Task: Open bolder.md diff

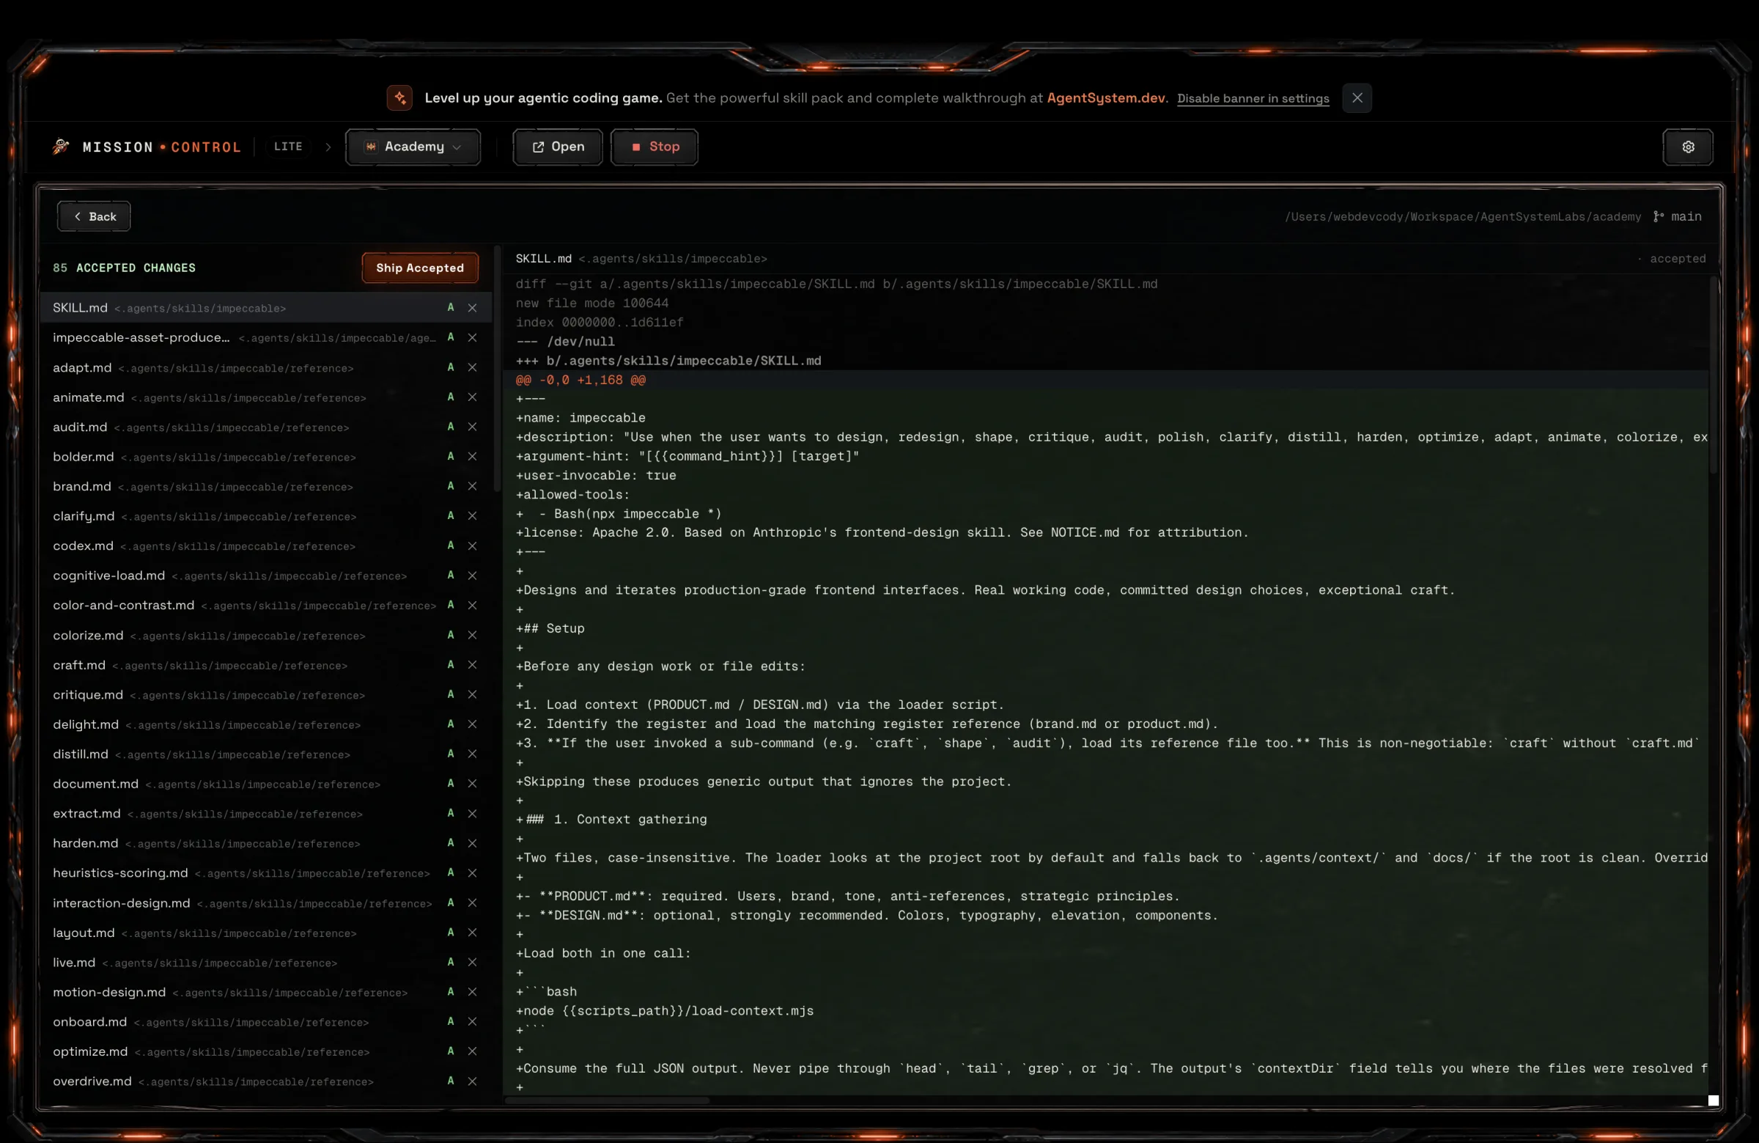Action: 266,456
